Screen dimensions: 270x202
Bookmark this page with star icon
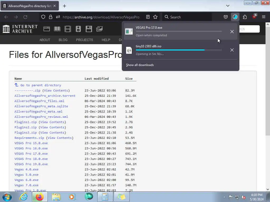(x=155, y=17)
